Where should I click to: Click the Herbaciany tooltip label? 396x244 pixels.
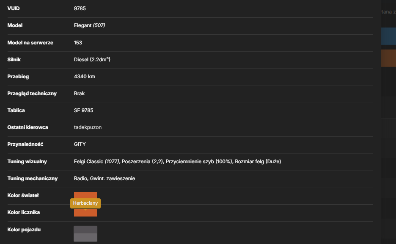coord(85,203)
